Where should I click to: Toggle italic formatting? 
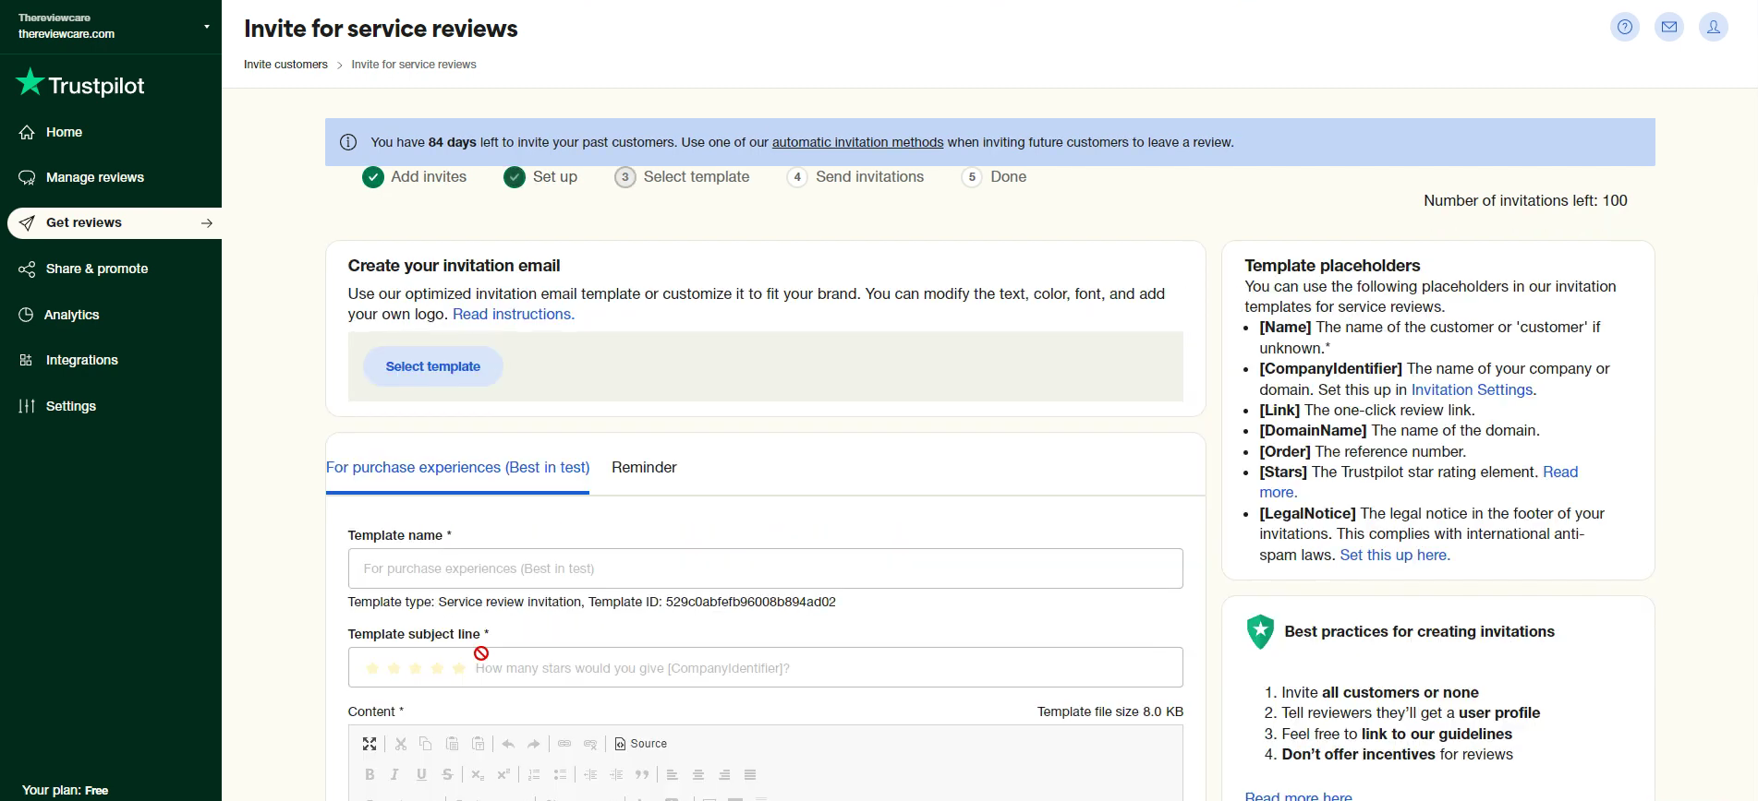coord(395,775)
